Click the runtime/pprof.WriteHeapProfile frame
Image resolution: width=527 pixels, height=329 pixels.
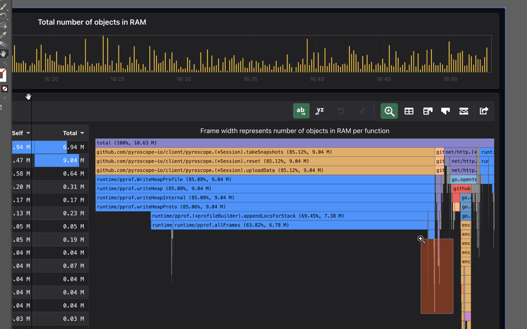tap(265, 179)
